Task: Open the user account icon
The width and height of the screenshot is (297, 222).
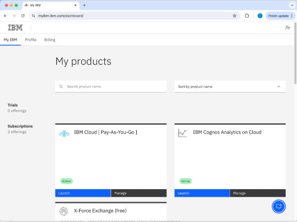Action: pos(287,28)
